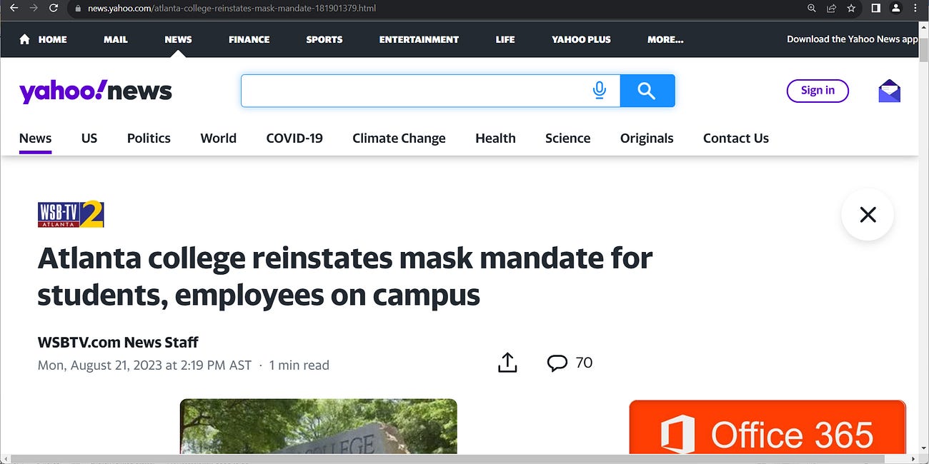Bookmark the page with the star icon
Screen dimensions: 929x464
click(x=850, y=9)
